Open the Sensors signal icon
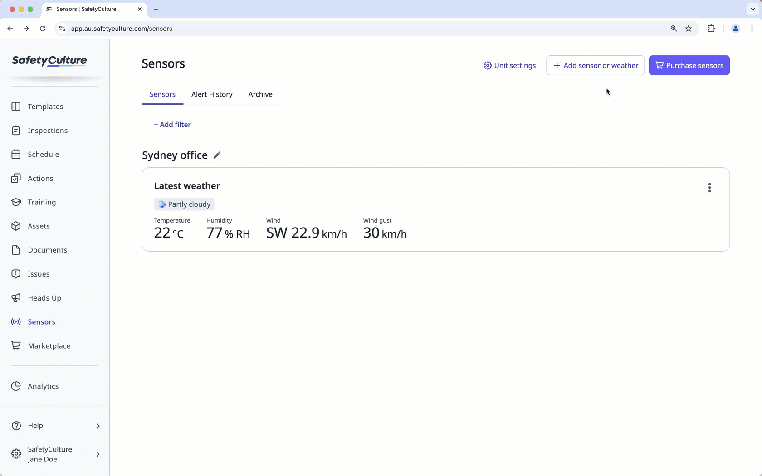The height and width of the screenshot is (476, 762). [16, 322]
